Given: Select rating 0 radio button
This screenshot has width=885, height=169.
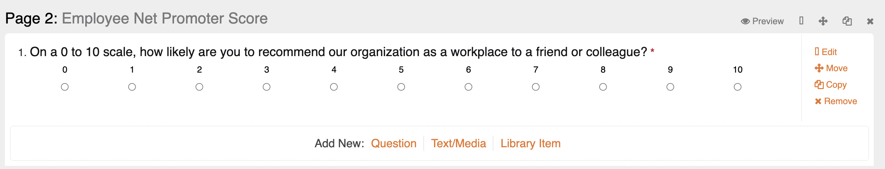Looking at the screenshot, I should click(x=65, y=87).
